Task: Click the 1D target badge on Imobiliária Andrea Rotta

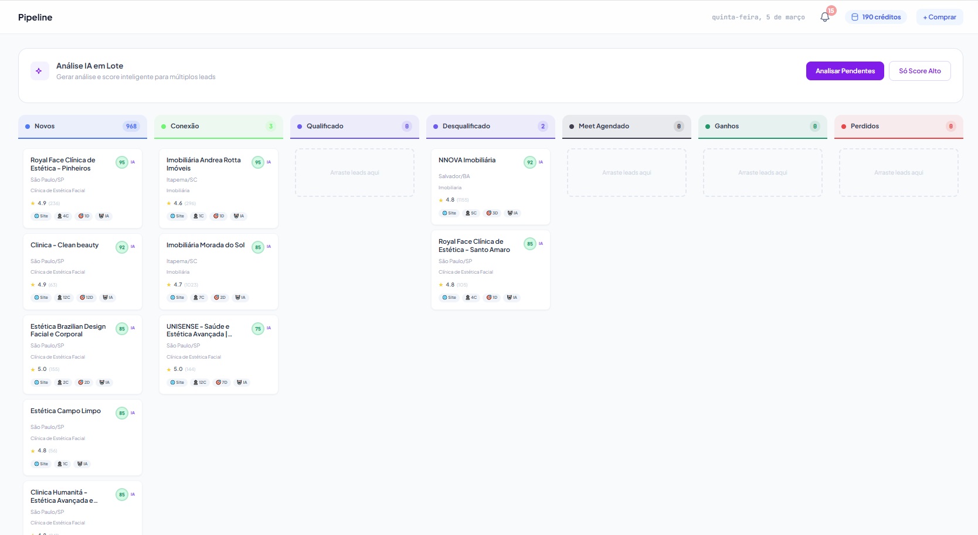Action: 218,216
